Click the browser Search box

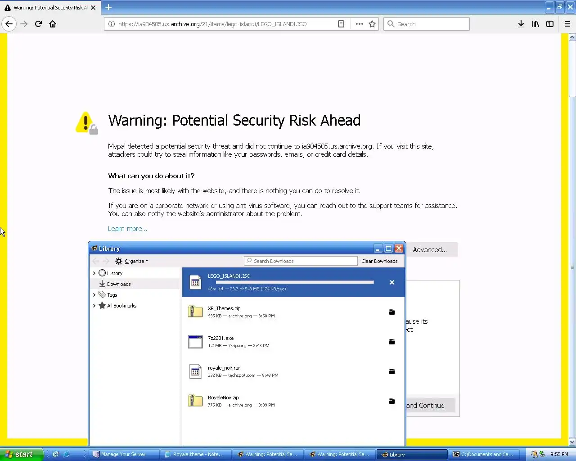(x=426, y=24)
